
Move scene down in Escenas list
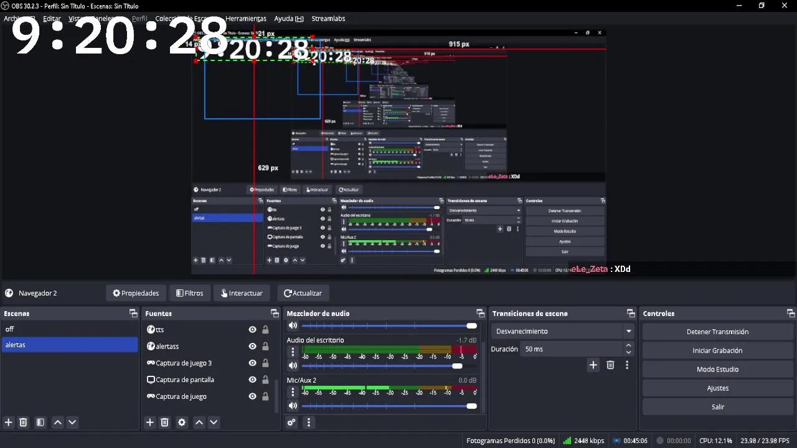click(72, 422)
